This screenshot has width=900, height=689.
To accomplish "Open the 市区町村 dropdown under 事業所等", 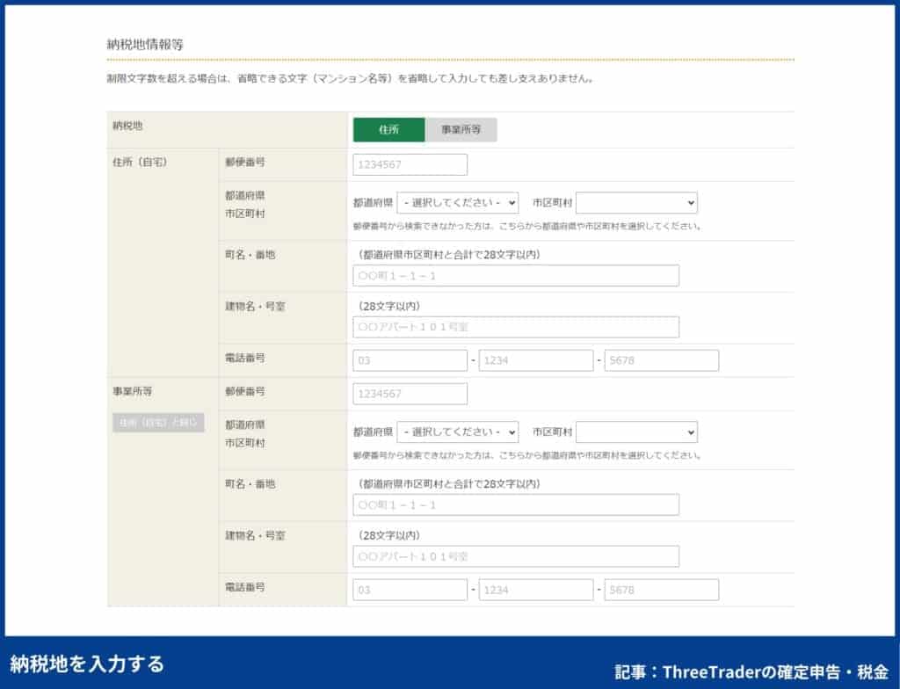I will click(636, 432).
